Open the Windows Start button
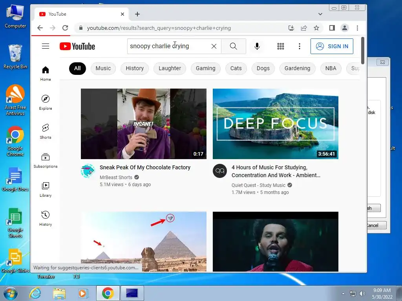 pyautogui.click(x=11, y=293)
